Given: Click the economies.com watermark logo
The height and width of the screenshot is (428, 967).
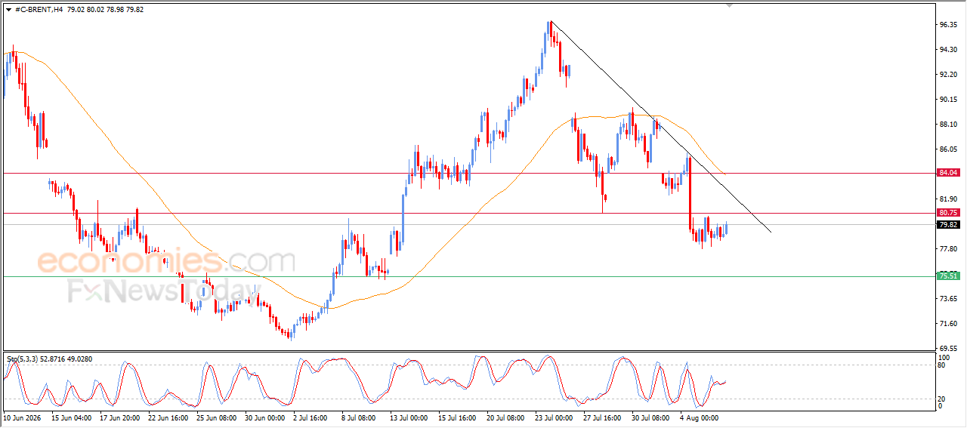Looking at the screenshot, I should click(166, 262).
